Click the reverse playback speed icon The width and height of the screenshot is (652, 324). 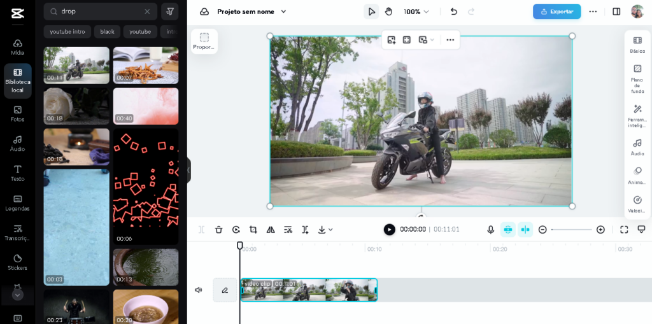pos(236,230)
